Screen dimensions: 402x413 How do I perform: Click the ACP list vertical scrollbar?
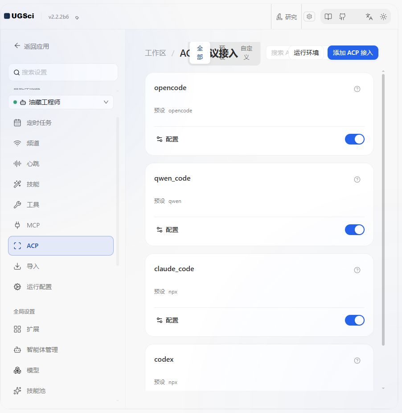coord(383,210)
